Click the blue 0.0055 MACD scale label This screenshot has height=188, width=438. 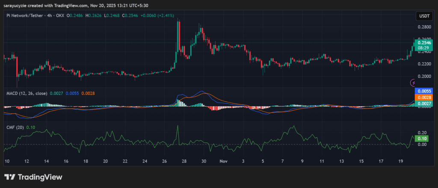point(424,91)
